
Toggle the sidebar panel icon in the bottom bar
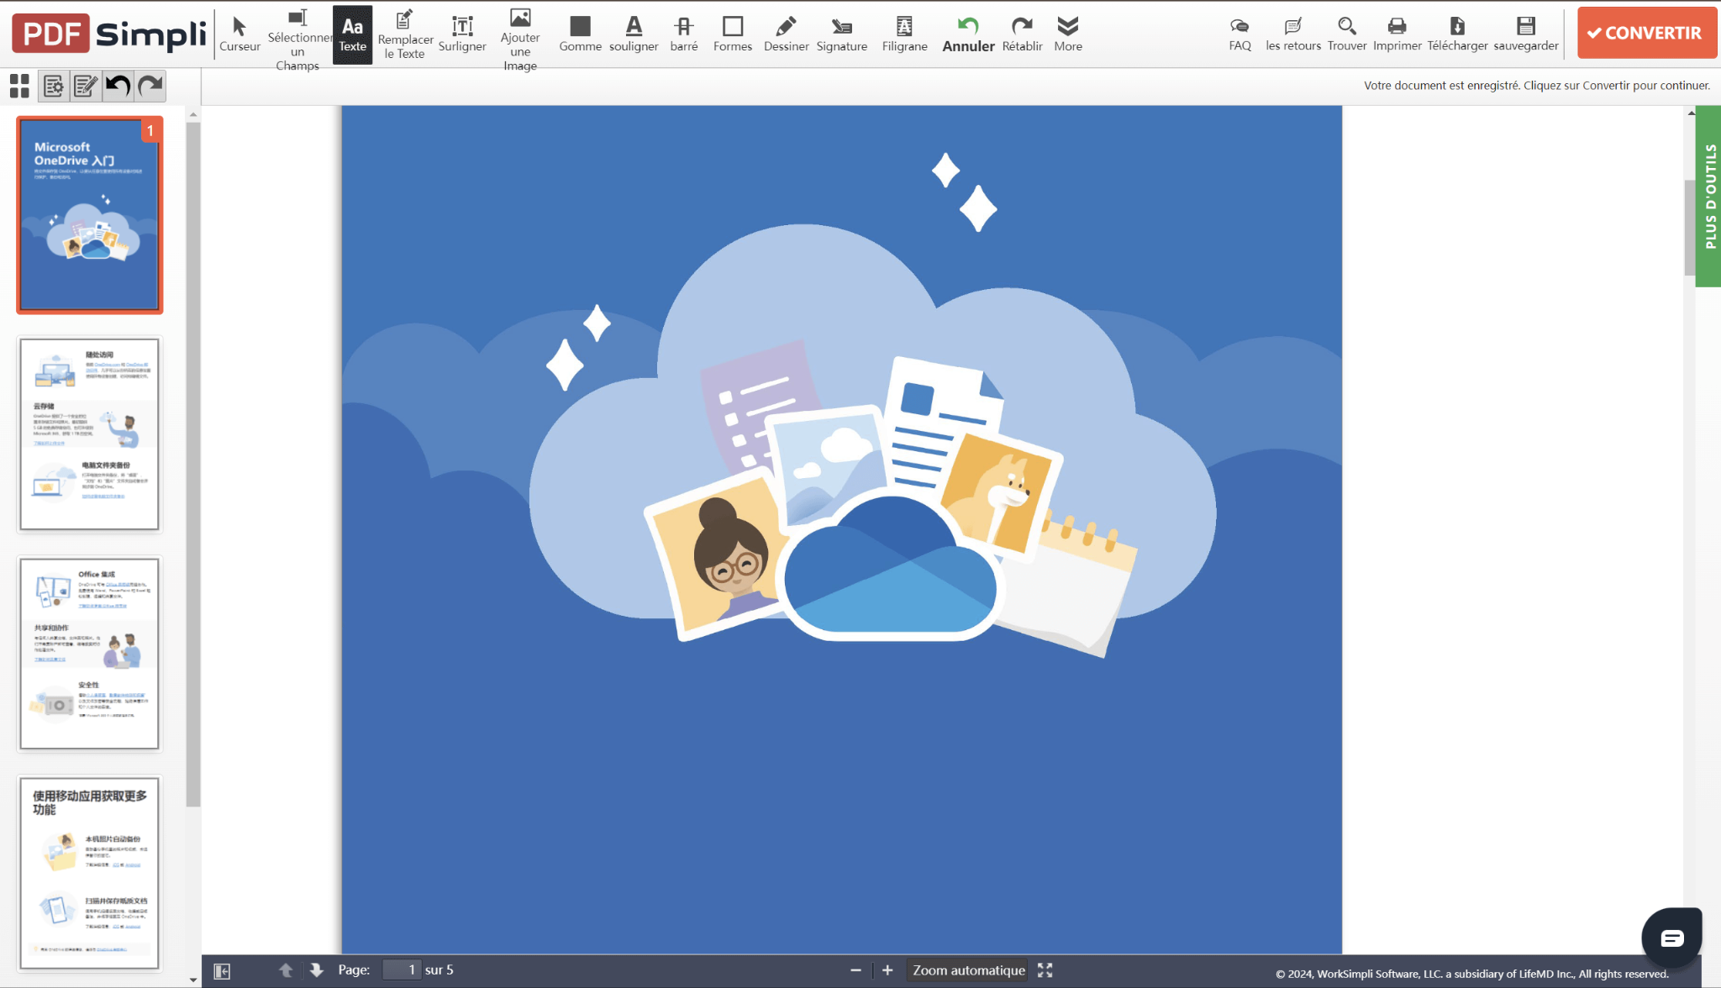click(222, 970)
